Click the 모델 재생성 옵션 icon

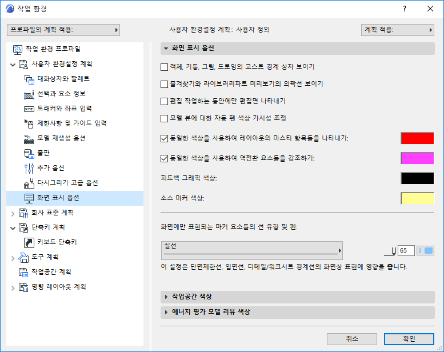click(29, 138)
